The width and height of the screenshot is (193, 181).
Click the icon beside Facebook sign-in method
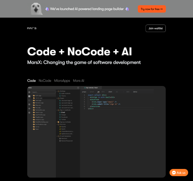point(60,117)
